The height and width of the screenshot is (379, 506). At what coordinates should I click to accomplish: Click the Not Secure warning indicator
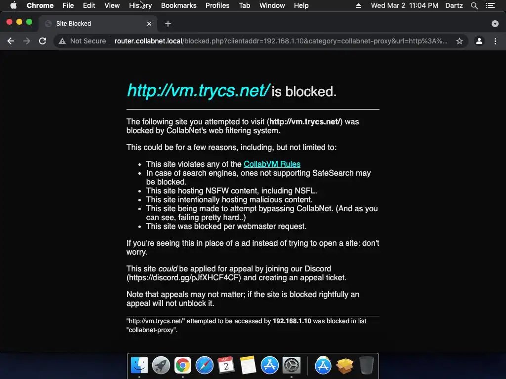pyautogui.click(x=82, y=41)
